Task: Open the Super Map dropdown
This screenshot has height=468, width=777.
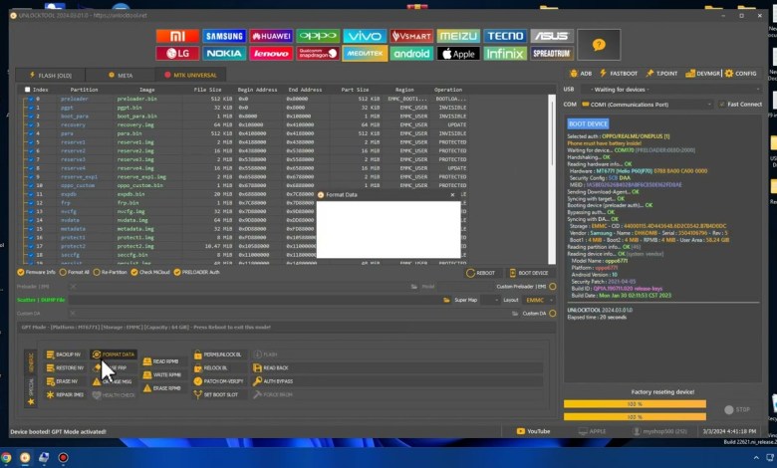Action: [490, 300]
